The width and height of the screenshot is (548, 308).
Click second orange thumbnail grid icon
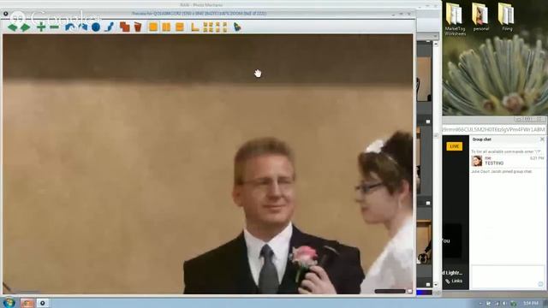pyautogui.click(x=221, y=27)
